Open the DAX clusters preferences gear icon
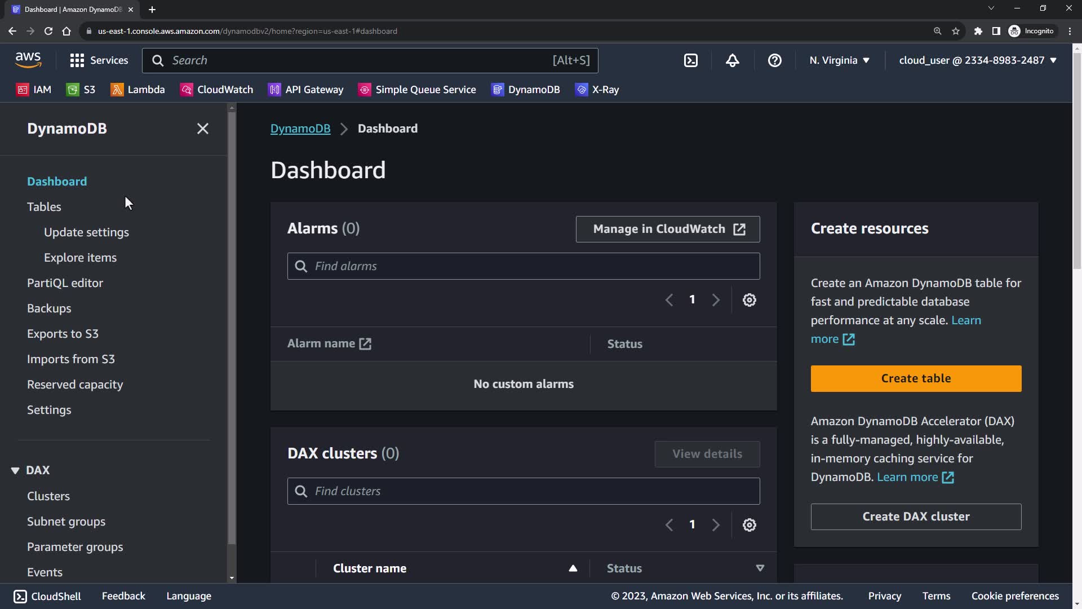The width and height of the screenshot is (1082, 609). pyautogui.click(x=749, y=525)
